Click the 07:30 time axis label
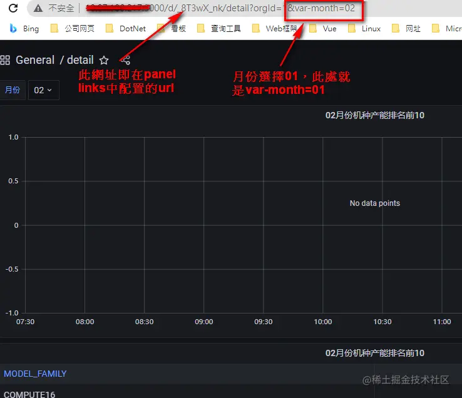Viewport: 462px width, 398px height. 25,322
